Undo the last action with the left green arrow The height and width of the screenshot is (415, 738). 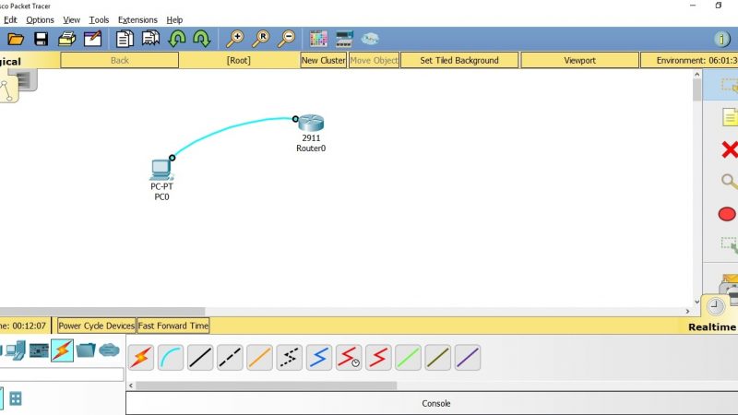point(177,39)
